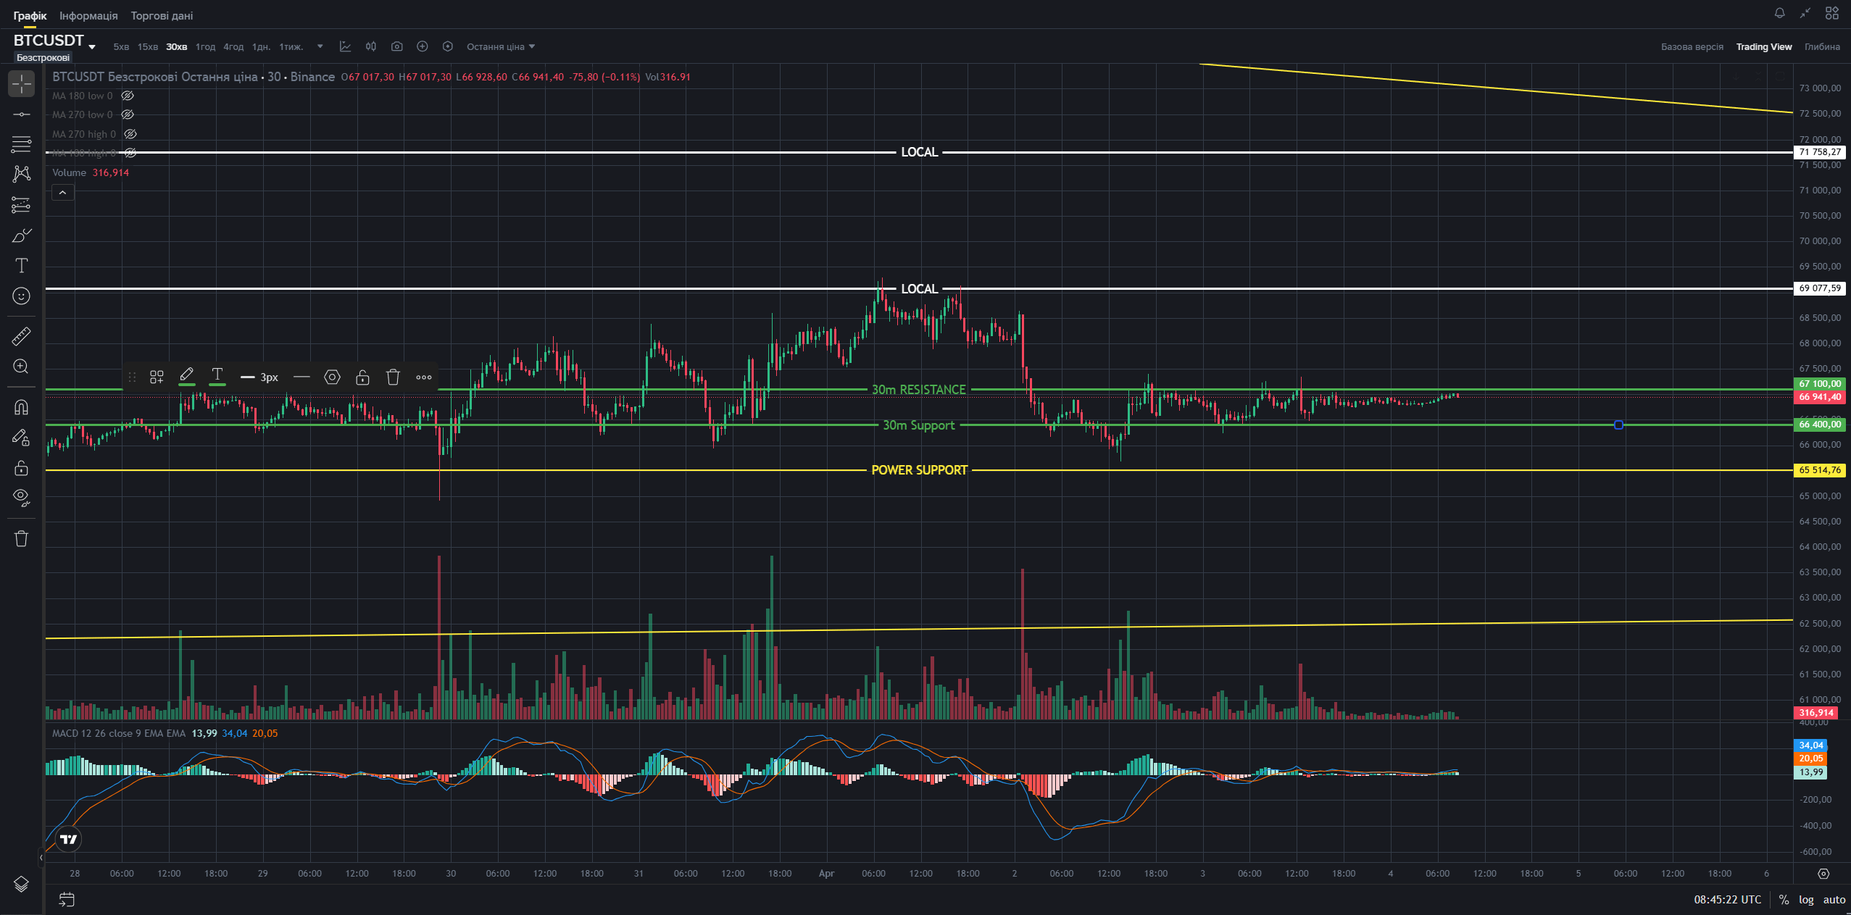
Task: Take chart snapshot with camera icon
Action: point(396,46)
